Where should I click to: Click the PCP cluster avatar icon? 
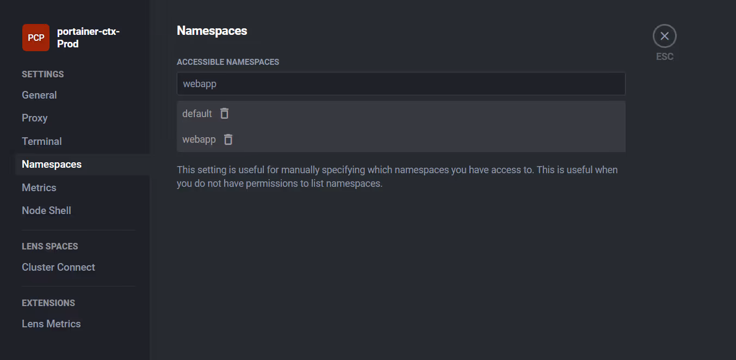[x=36, y=38]
